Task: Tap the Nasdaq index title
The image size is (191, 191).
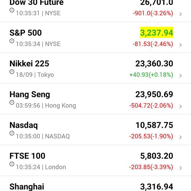Action: tap(24, 125)
